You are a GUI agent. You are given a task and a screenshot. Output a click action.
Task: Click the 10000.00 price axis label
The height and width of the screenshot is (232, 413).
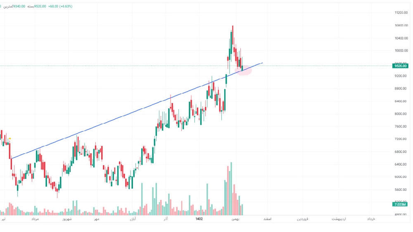click(401, 50)
